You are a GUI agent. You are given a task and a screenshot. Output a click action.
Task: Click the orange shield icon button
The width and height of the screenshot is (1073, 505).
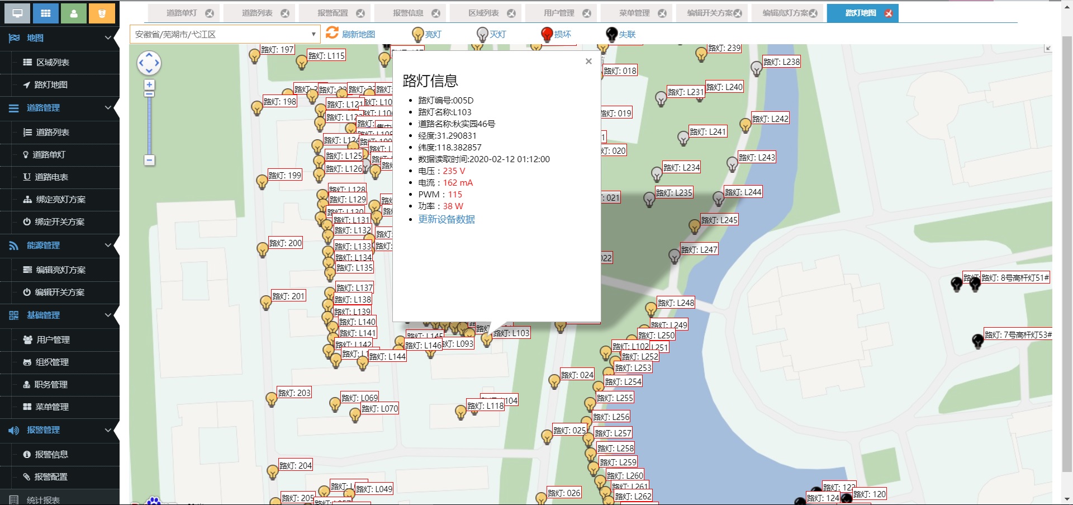[x=102, y=13]
